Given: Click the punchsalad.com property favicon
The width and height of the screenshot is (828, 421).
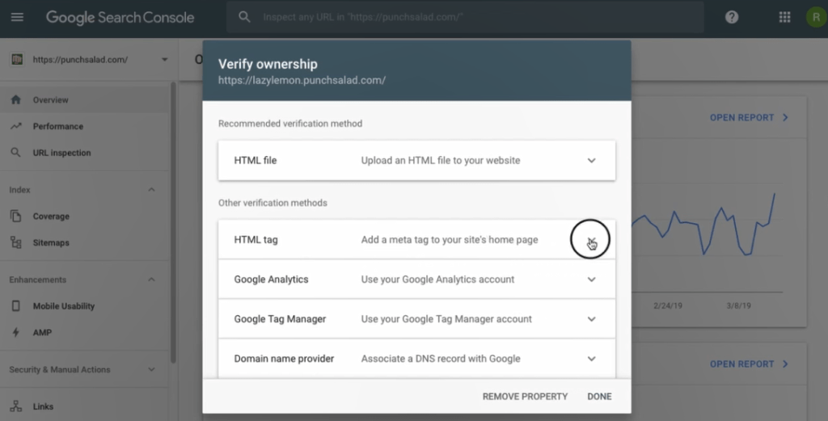Looking at the screenshot, I should [17, 60].
